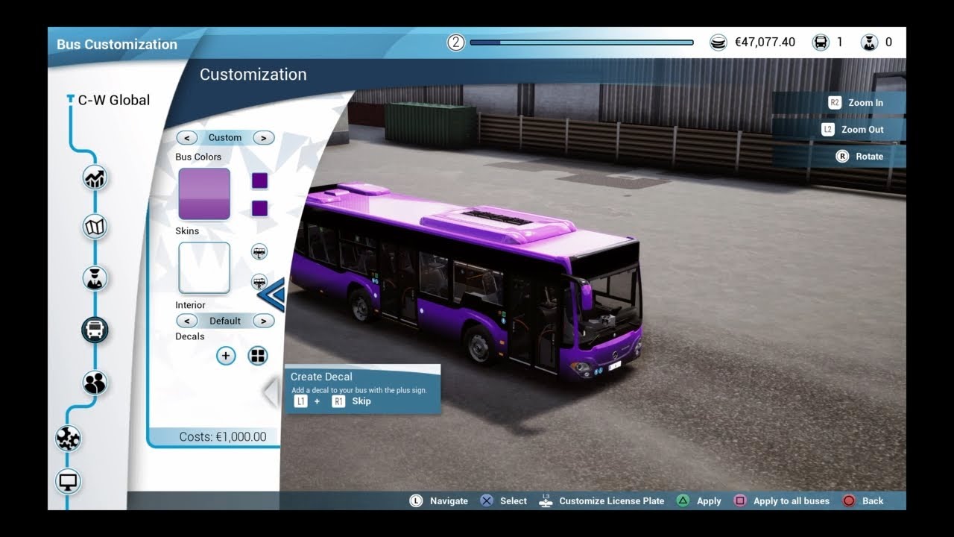Add a decal with plus icon

226,356
